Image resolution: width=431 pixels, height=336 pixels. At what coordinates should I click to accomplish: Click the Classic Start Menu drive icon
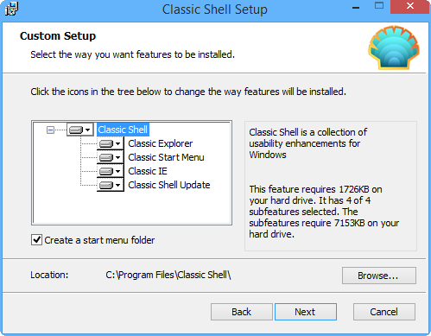[x=106, y=157]
